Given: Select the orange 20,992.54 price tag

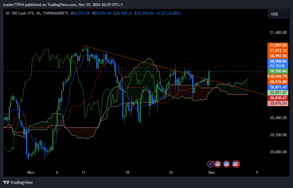Looking at the screenshot, I should pos(278,56).
